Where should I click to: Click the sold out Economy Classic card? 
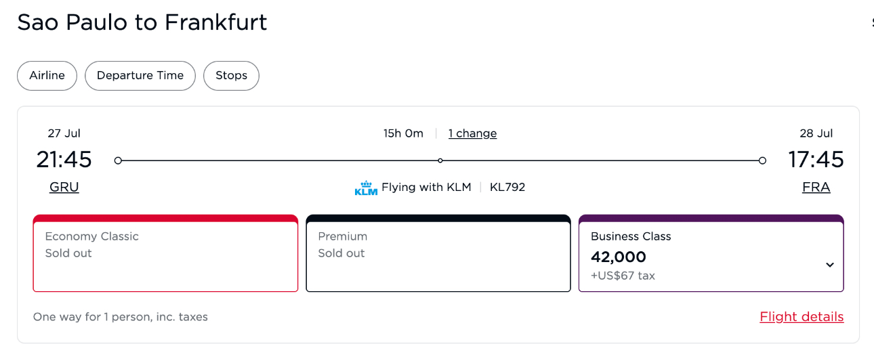click(165, 253)
